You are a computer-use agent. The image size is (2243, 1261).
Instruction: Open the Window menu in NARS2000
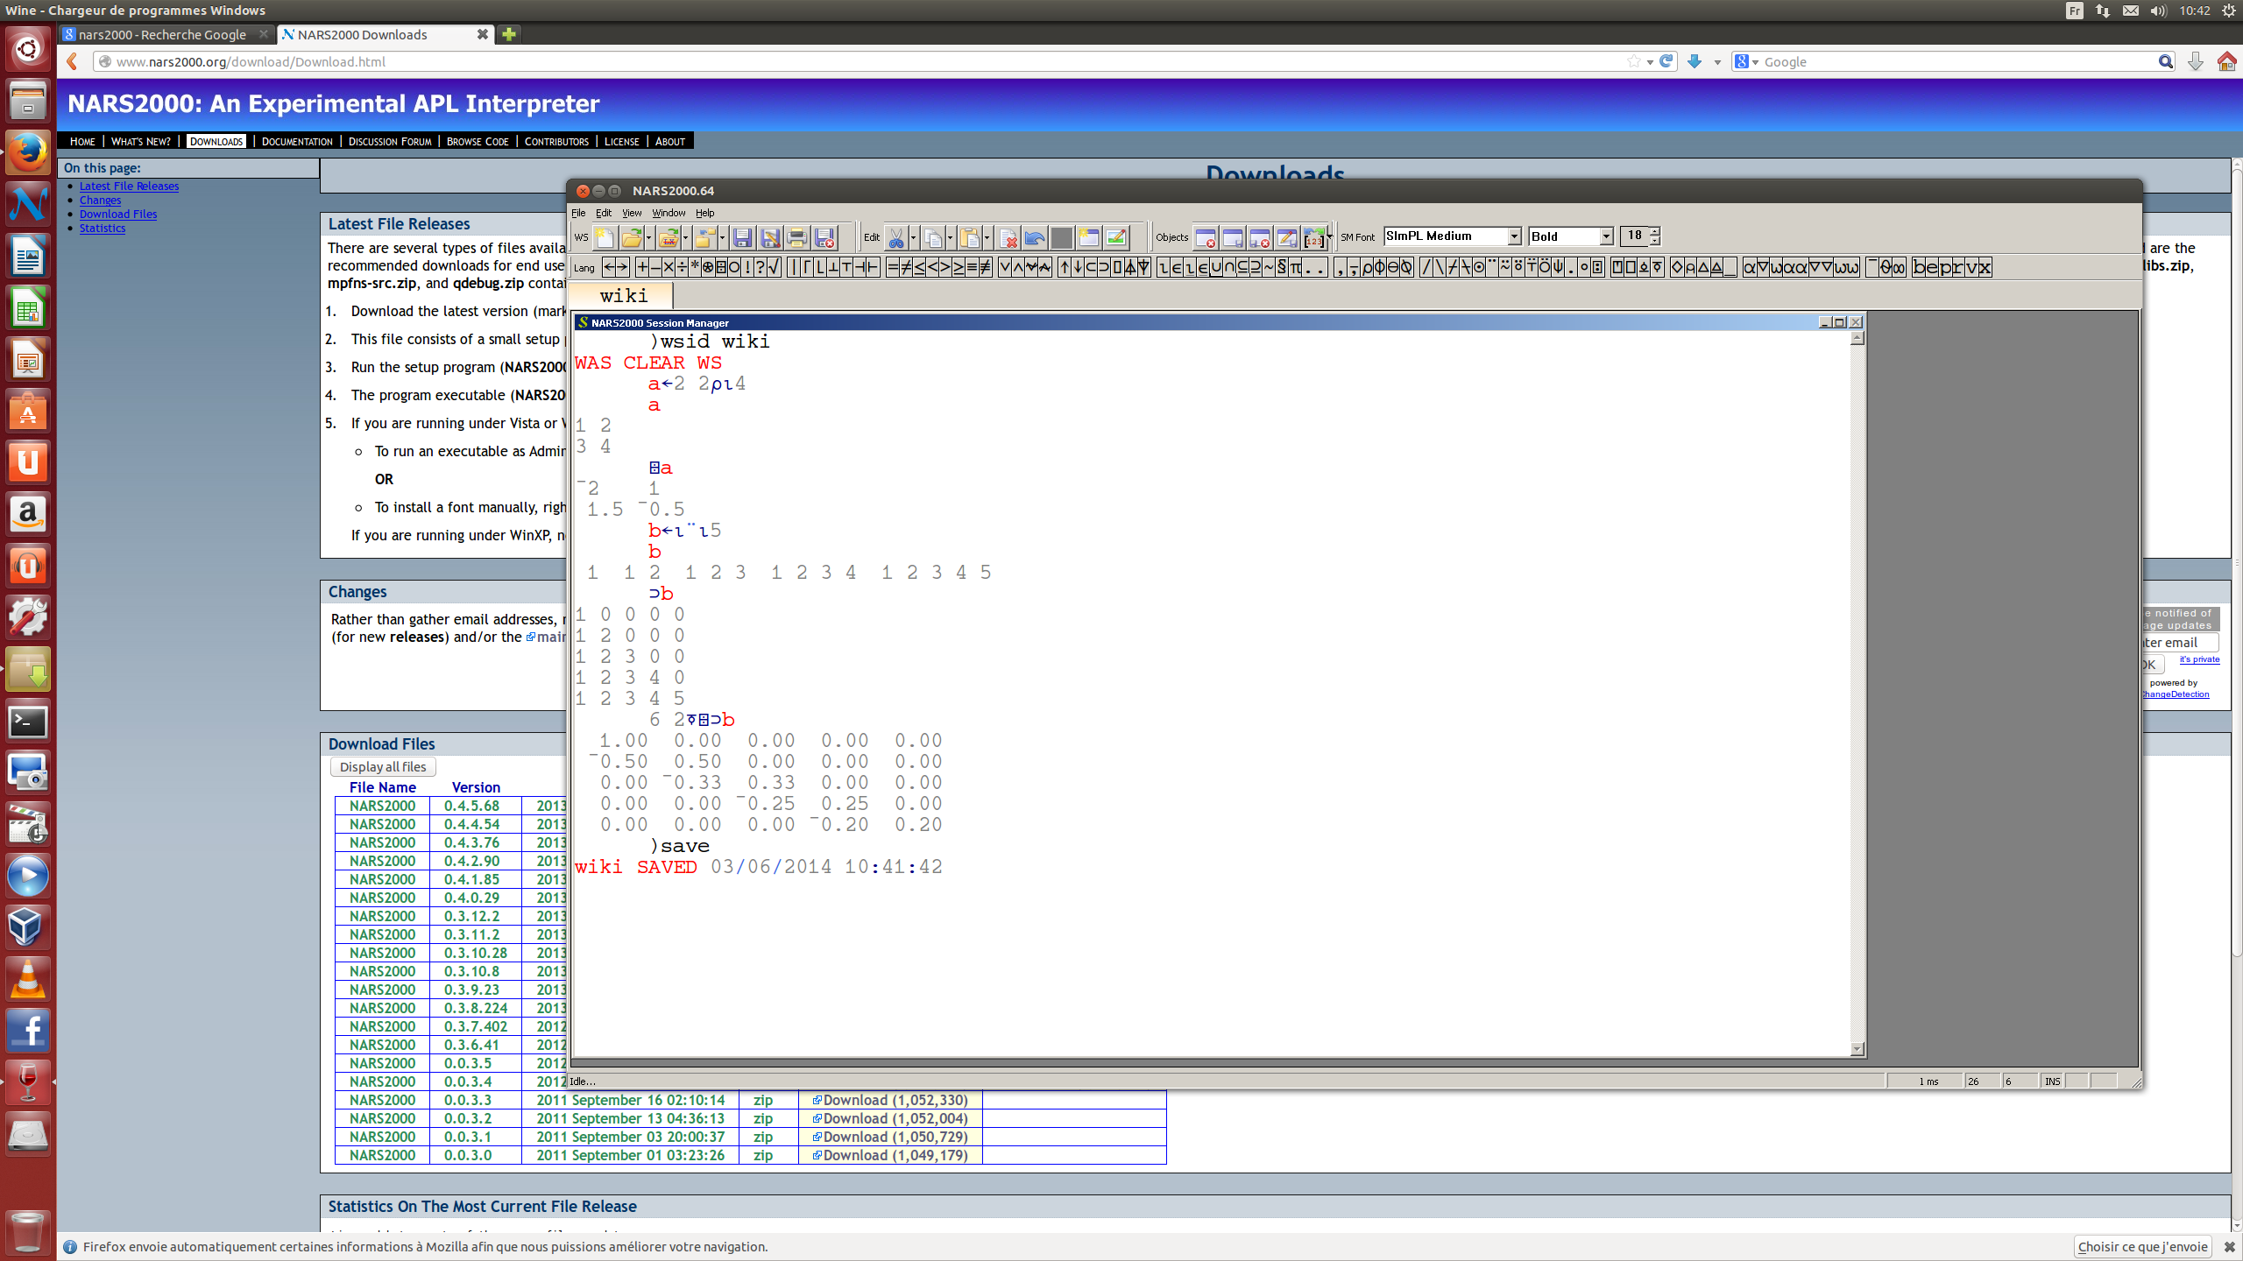click(669, 213)
